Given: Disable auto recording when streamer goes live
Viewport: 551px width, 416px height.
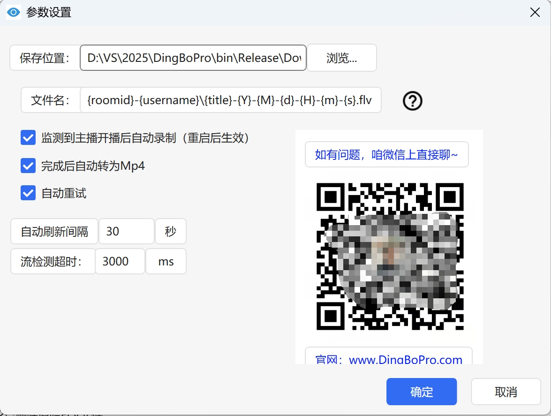Looking at the screenshot, I should [28, 137].
